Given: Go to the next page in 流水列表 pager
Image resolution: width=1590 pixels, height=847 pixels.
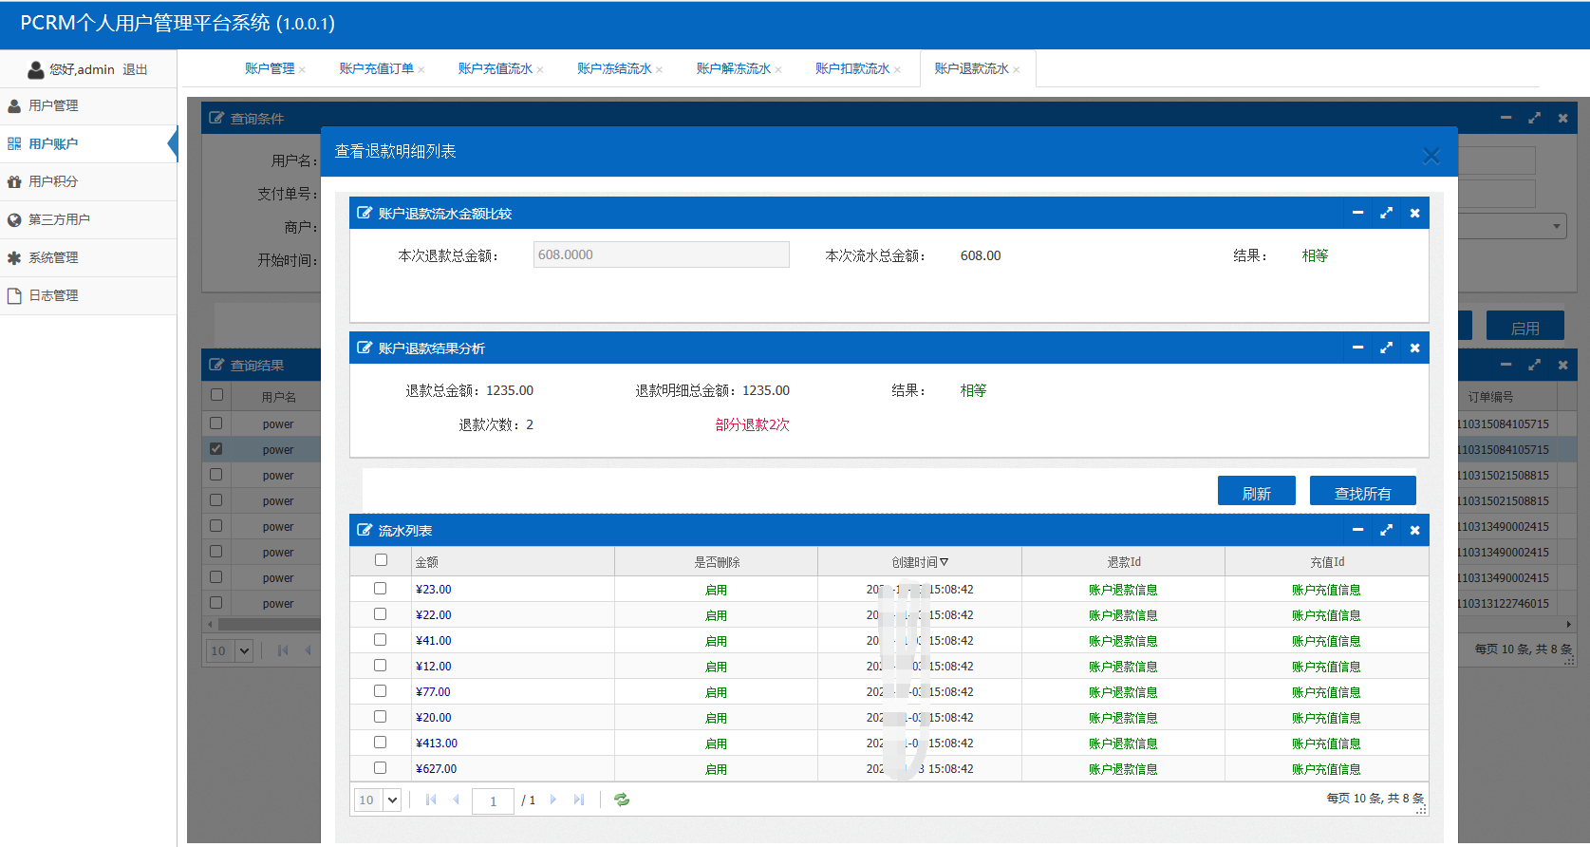Looking at the screenshot, I should point(553,800).
